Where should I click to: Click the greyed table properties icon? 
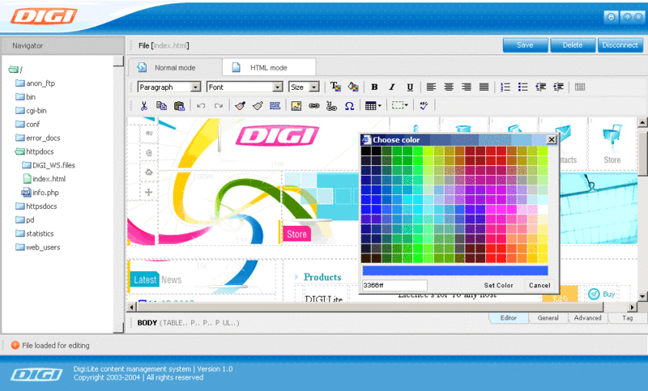point(580,87)
